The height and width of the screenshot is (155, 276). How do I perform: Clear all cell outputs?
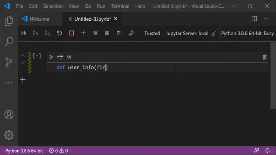click(x=95, y=33)
